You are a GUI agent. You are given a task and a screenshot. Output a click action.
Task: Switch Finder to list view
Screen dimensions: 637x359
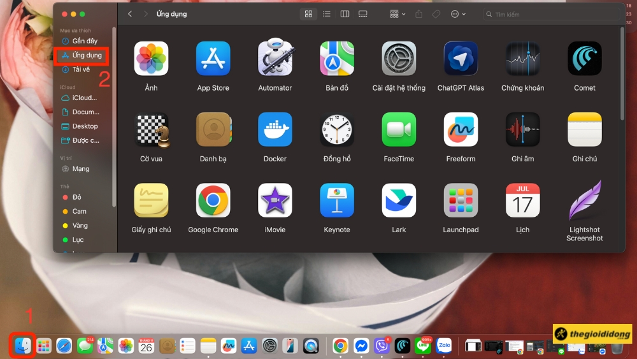(x=327, y=14)
